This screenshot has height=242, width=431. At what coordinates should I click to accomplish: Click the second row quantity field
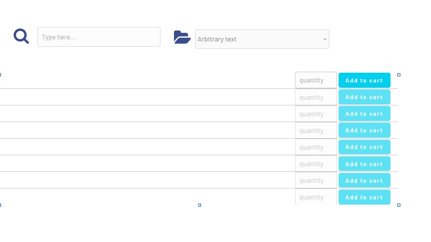316,97
